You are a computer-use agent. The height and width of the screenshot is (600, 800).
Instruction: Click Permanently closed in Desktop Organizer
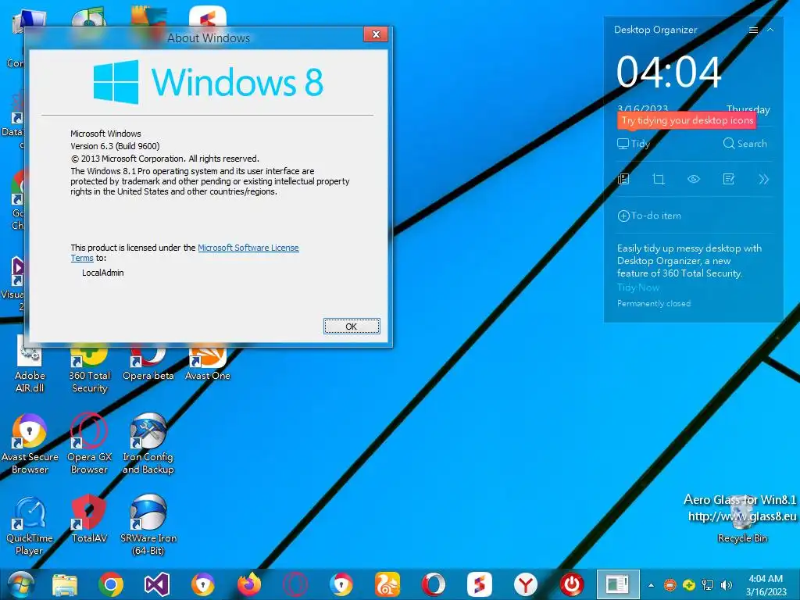[654, 304]
